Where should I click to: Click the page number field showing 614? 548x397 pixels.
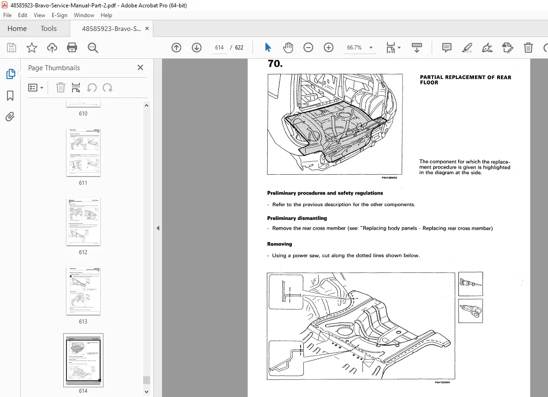(x=219, y=48)
